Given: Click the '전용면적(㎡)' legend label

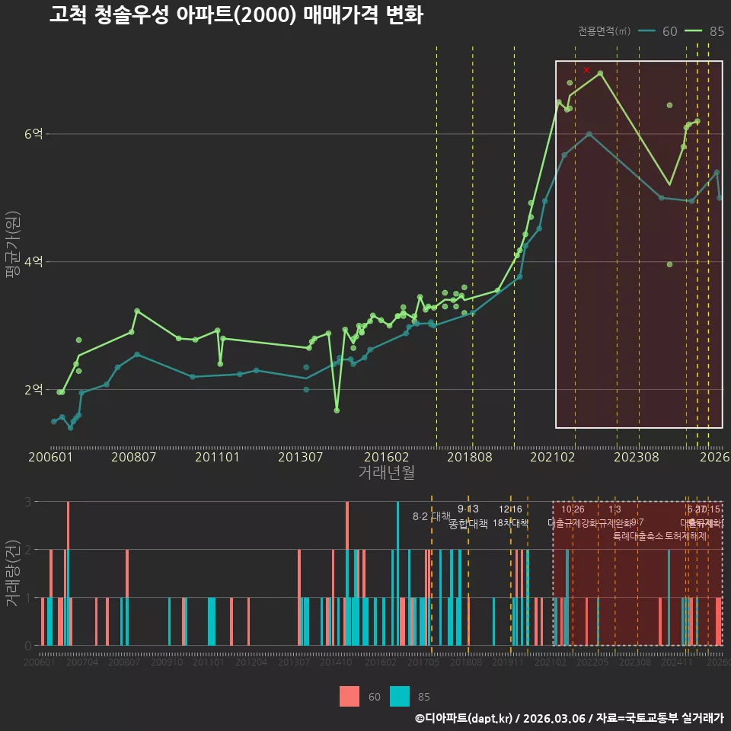Looking at the screenshot, I should [604, 31].
